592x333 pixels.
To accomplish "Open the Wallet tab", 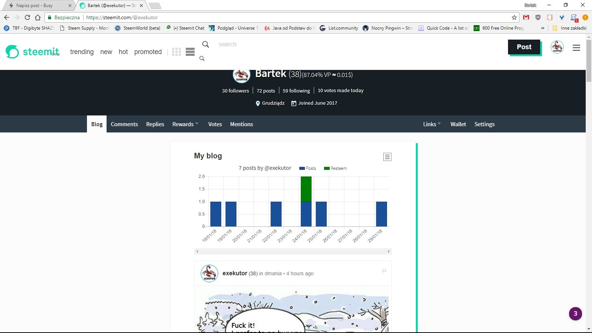I will tap(458, 124).
